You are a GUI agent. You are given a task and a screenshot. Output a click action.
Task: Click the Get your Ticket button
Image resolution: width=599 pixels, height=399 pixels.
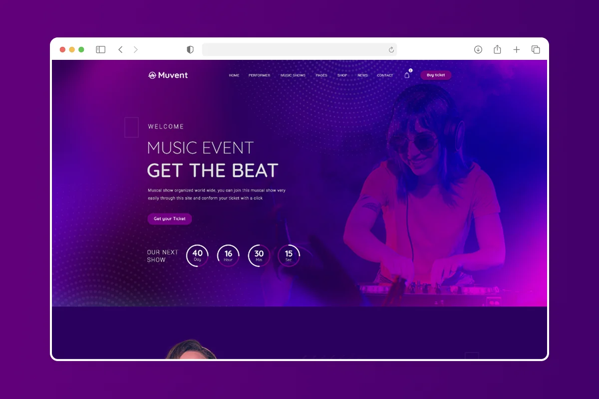coord(170,219)
